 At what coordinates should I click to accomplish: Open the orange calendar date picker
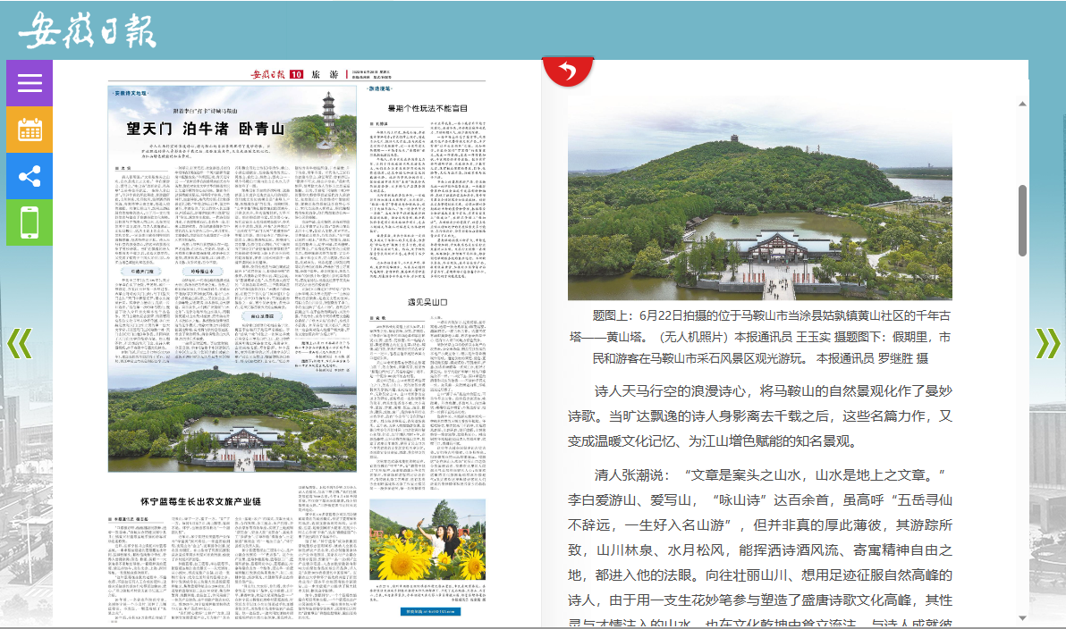coord(30,130)
